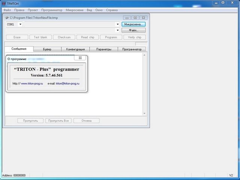
Task: Close the TritonNewFile.tmp child window
Action: (x=143, y=18)
